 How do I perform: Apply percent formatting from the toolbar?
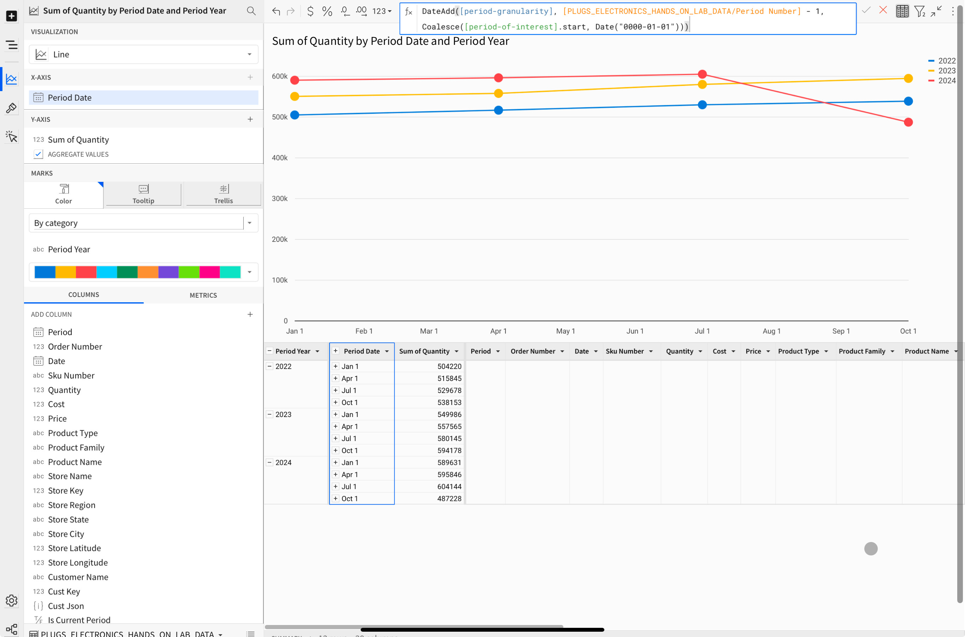tap(327, 11)
